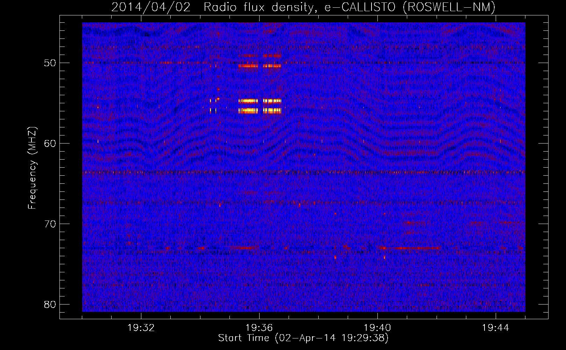Click the '70' frequency tick label
Screen dimensions: 566x350
click(x=50, y=224)
